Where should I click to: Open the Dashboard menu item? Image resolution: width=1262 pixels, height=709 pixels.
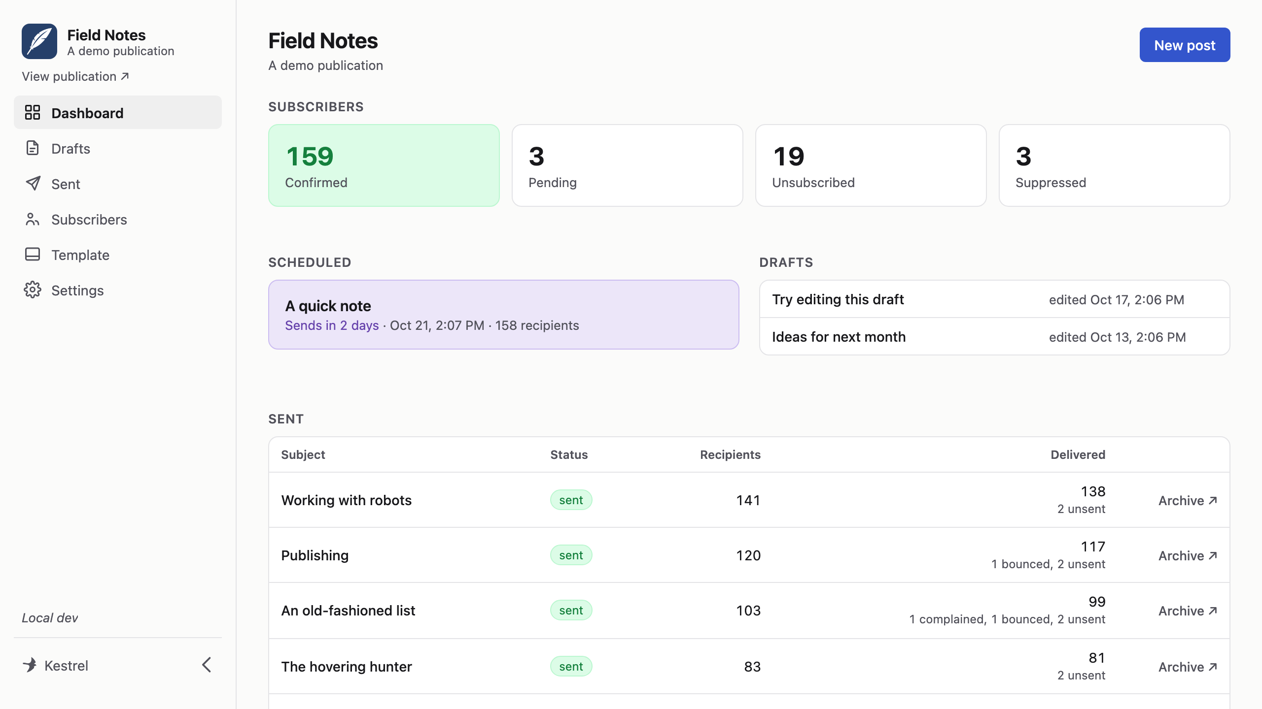coord(118,113)
